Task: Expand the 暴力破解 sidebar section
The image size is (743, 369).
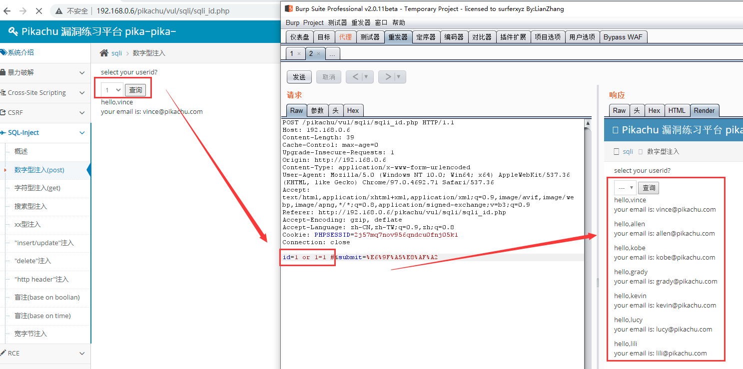Action: coord(82,73)
